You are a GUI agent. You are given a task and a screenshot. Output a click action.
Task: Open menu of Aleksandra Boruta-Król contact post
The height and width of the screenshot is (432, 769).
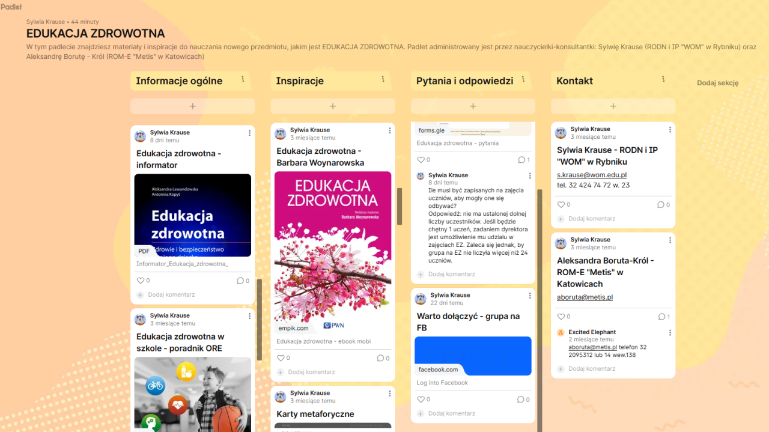point(670,240)
